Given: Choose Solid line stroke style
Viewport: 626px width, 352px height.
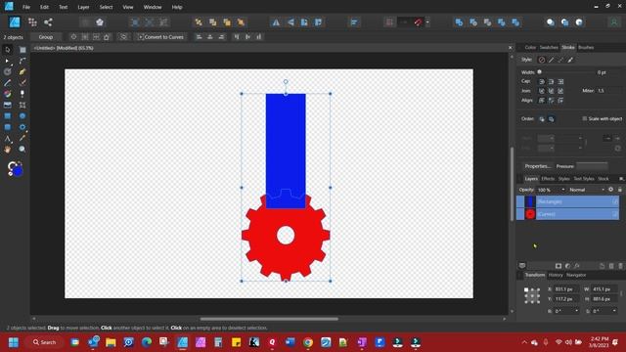Looking at the screenshot, I should pos(552,60).
